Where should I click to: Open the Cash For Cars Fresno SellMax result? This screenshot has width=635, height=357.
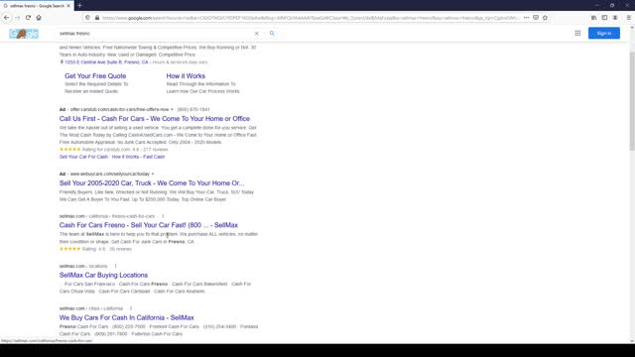149,225
